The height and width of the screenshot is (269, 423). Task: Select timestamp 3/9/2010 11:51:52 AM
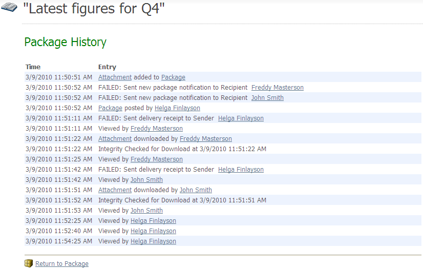59,200
